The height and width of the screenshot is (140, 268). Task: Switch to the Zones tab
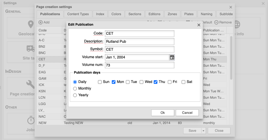(172, 14)
